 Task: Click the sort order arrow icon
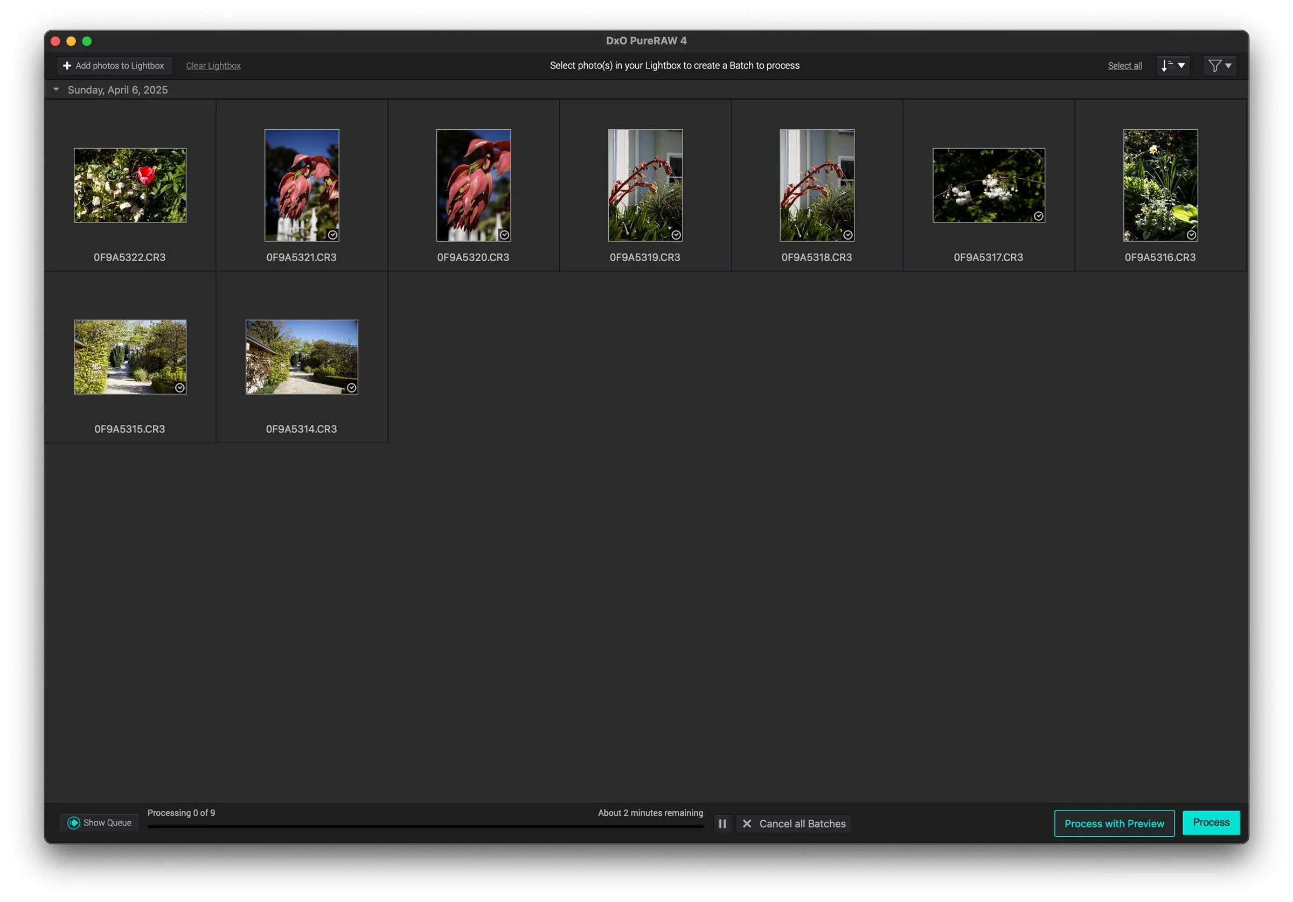[x=1166, y=66]
